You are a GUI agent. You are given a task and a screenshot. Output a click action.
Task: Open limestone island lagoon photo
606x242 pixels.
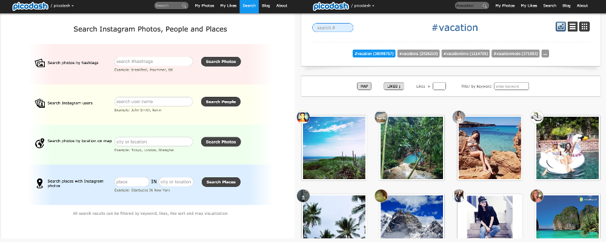coord(568,217)
